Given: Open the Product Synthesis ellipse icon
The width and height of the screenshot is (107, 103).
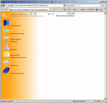Looking at the screenshot, I should pyautogui.click(x=6, y=71).
